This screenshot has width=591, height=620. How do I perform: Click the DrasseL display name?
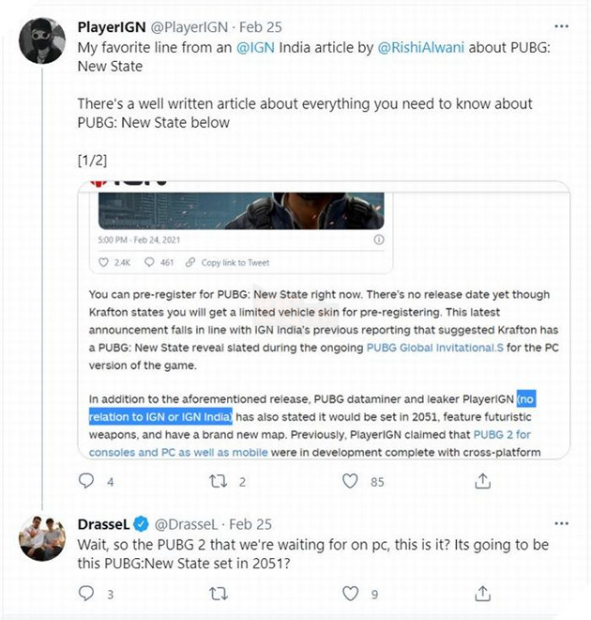(107, 524)
